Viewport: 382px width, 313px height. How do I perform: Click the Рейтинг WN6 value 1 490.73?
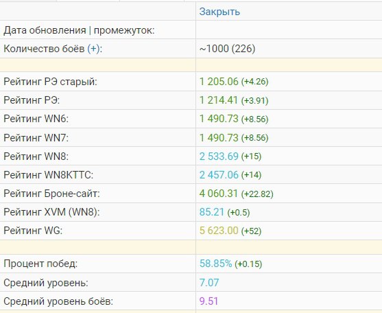[219, 119]
